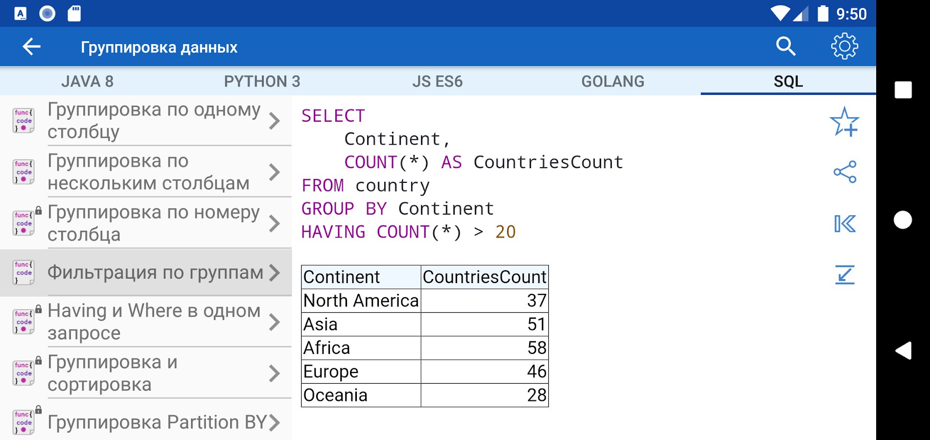This screenshot has height=440, width=930.
Task: Switch to the JS ES6 tab
Action: pos(438,81)
